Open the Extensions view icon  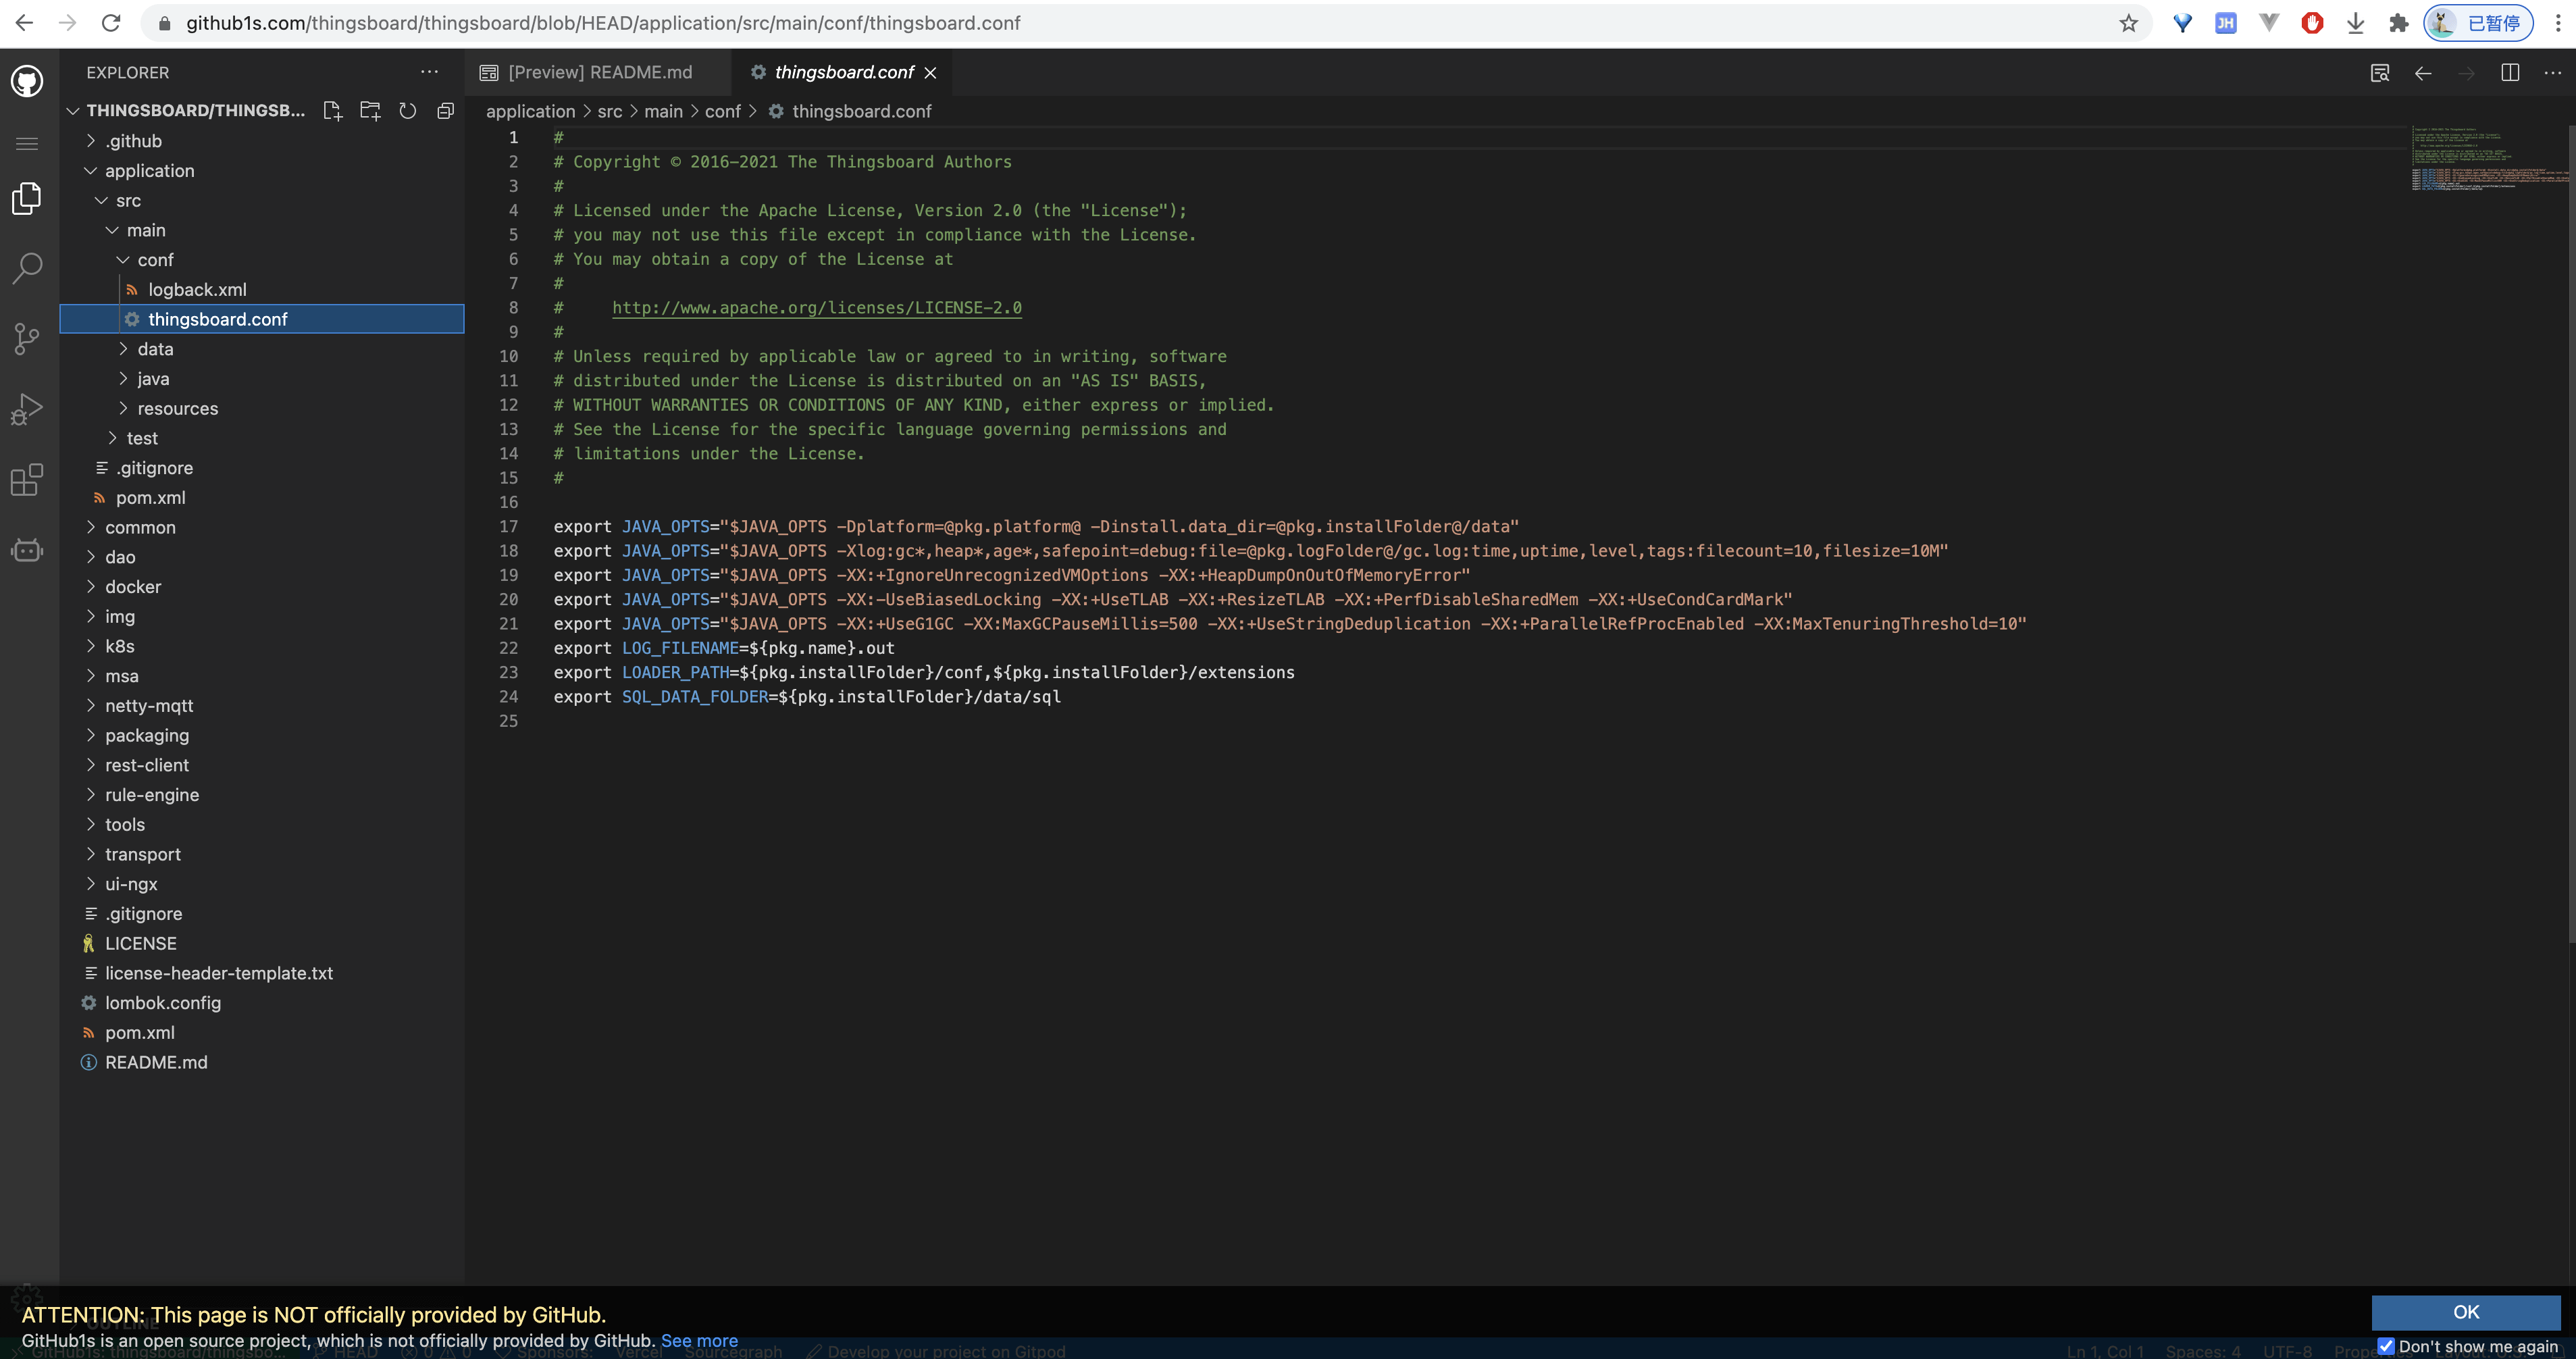[x=27, y=480]
